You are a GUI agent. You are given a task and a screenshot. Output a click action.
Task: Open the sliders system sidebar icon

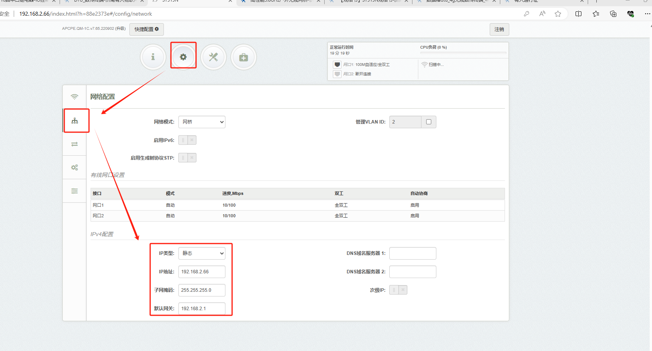tap(74, 191)
